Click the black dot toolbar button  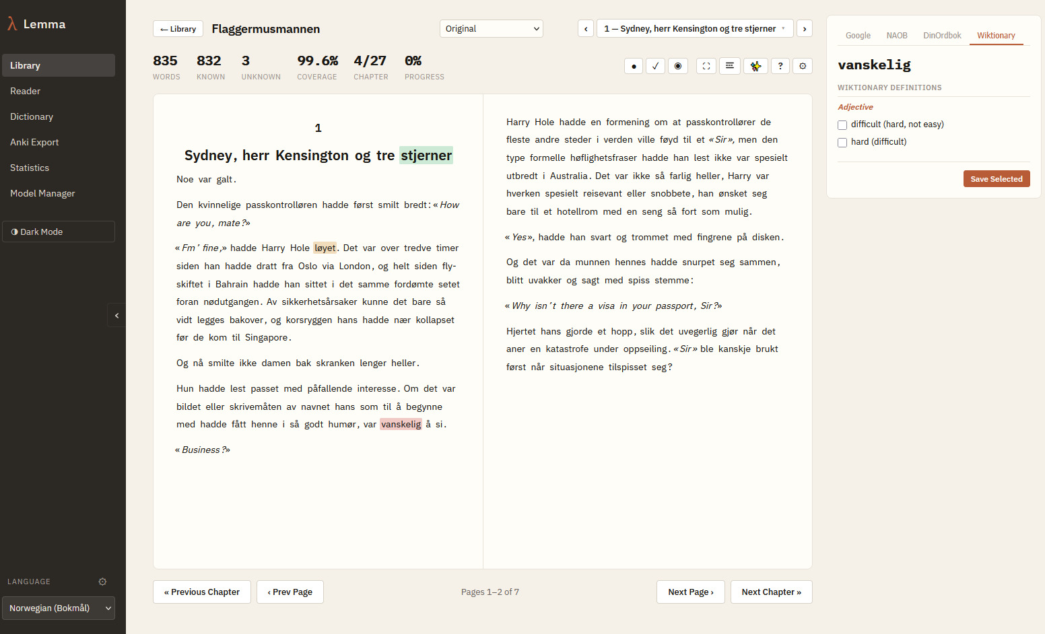click(x=634, y=66)
